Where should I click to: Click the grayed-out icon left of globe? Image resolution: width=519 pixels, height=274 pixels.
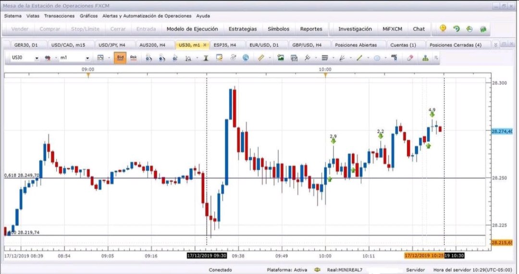[233, 58]
